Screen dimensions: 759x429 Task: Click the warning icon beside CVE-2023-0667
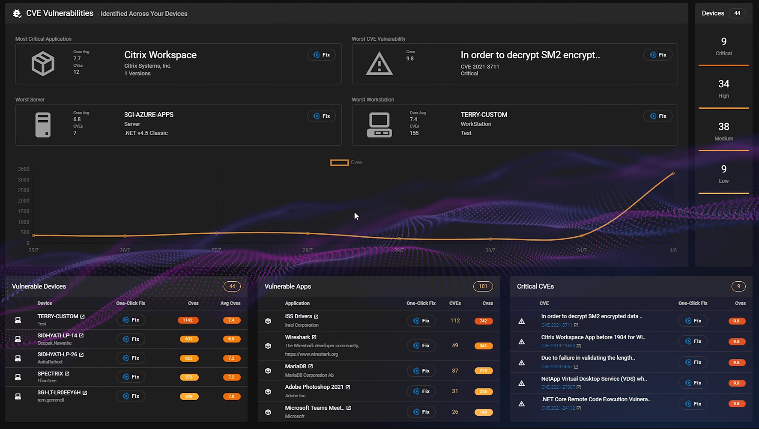click(522, 362)
